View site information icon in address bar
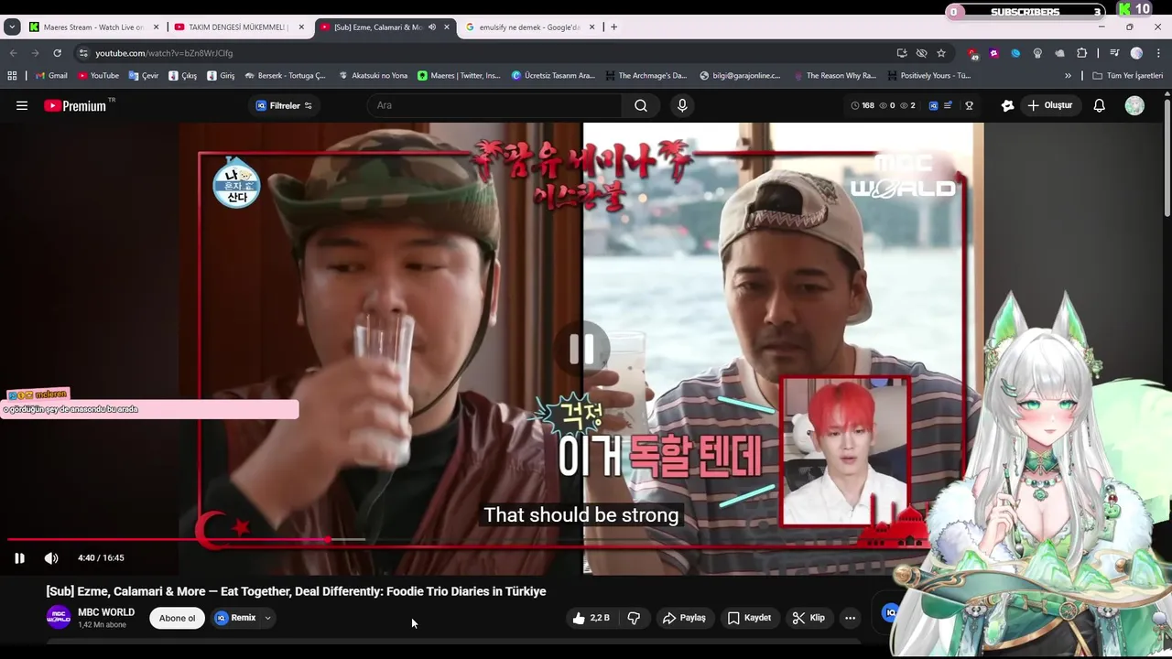Image resolution: width=1172 pixels, height=659 pixels. [83, 53]
